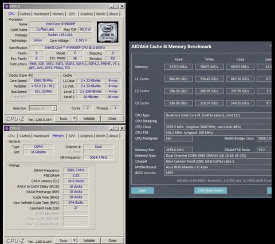
Task: Click Close button in top CPU-Z window
Action: pyautogui.click(x=112, y=119)
